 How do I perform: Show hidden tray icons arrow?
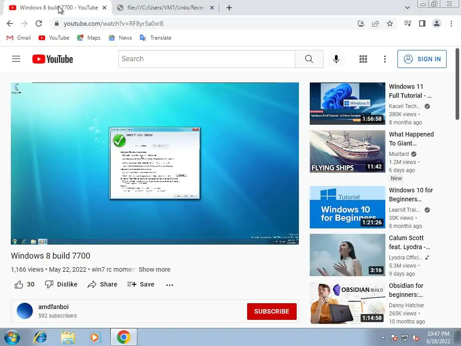pos(383,337)
